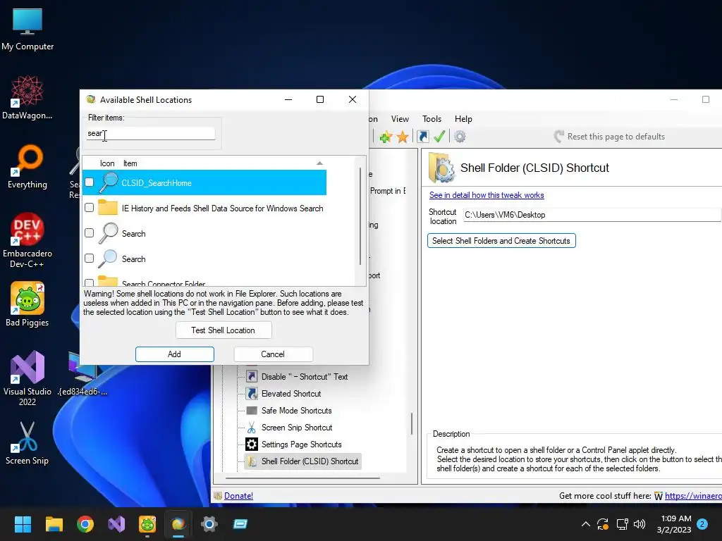
Task: Open the View menu in Winaero Tweaker
Action: click(x=400, y=118)
